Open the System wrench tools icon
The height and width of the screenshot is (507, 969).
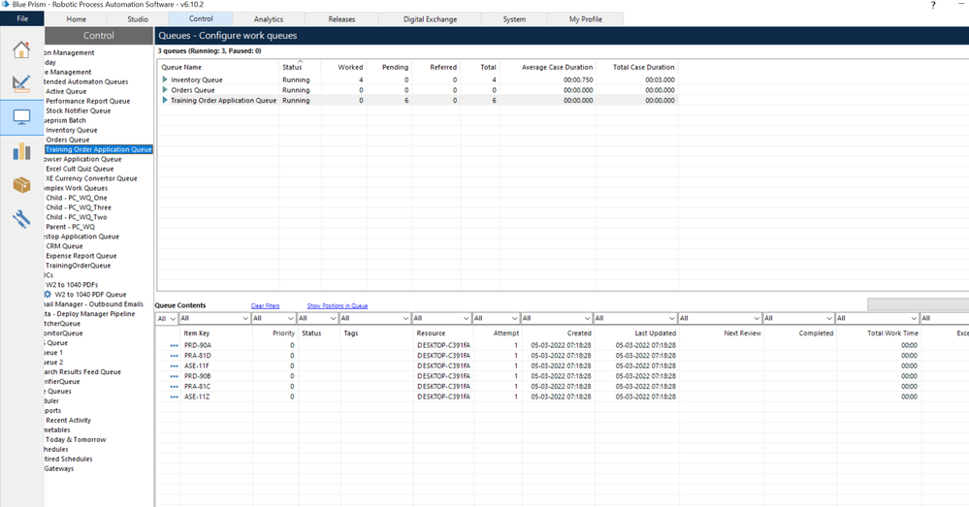(21, 219)
